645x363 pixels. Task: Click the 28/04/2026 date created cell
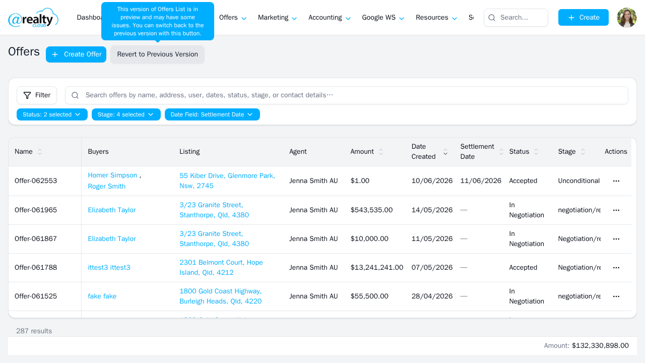pos(432,296)
